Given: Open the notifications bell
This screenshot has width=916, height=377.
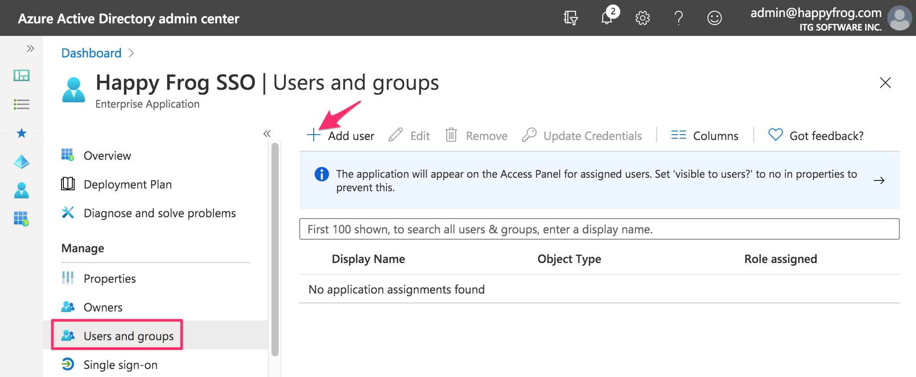Looking at the screenshot, I should click(607, 17).
